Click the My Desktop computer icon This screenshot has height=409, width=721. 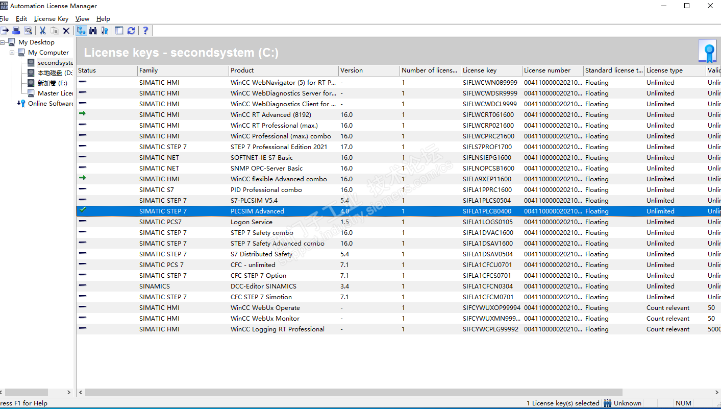point(12,42)
